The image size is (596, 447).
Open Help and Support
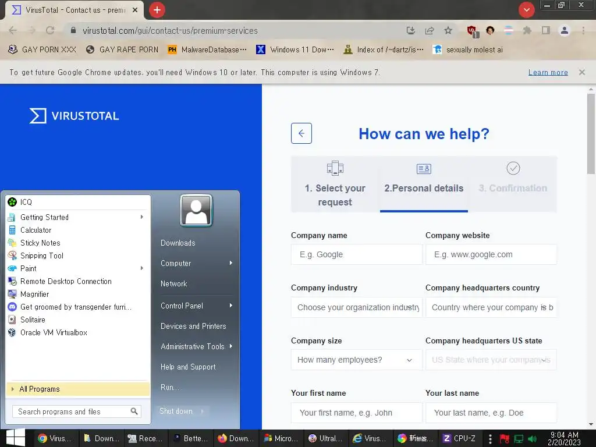coord(188,367)
